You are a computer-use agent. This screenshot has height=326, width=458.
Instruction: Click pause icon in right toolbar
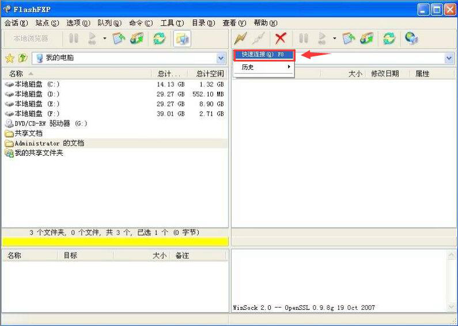click(x=304, y=39)
